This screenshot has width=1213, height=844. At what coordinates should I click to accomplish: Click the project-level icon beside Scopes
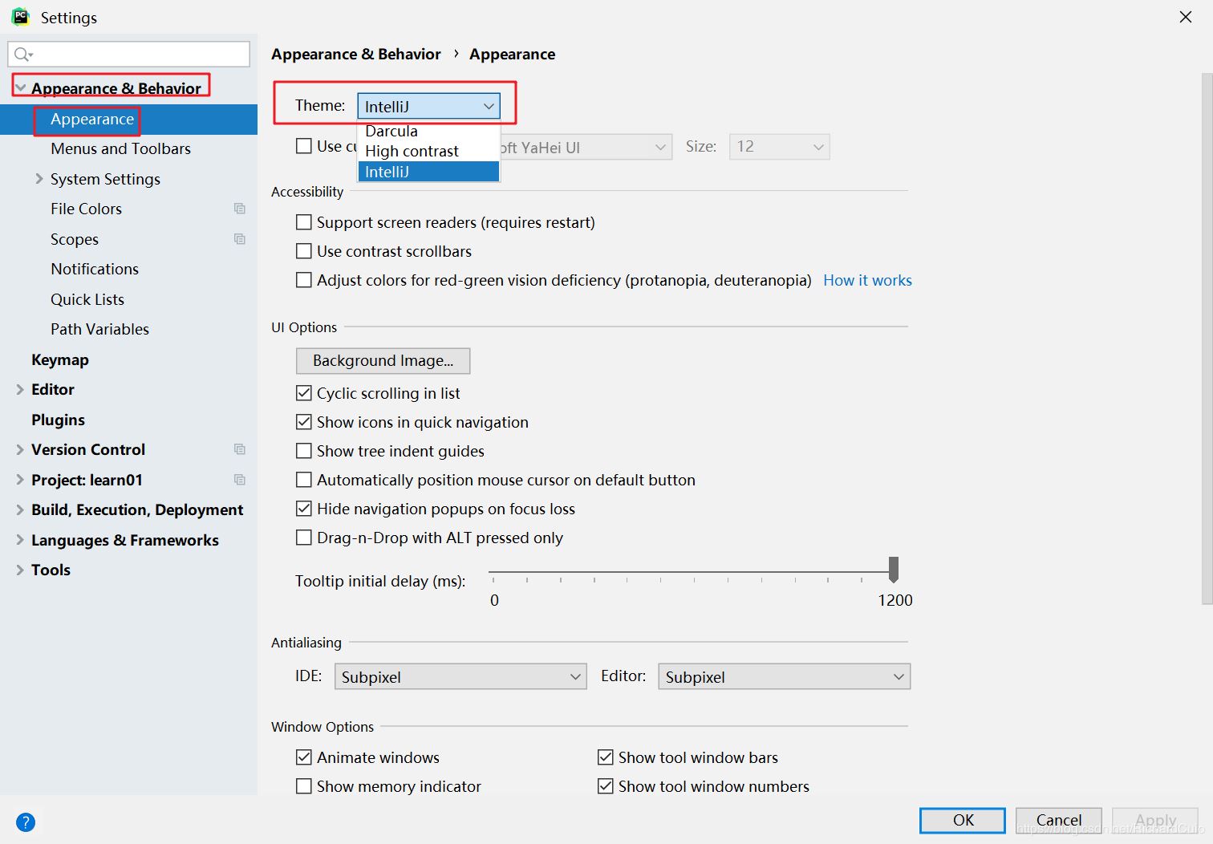[x=239, y=239]
